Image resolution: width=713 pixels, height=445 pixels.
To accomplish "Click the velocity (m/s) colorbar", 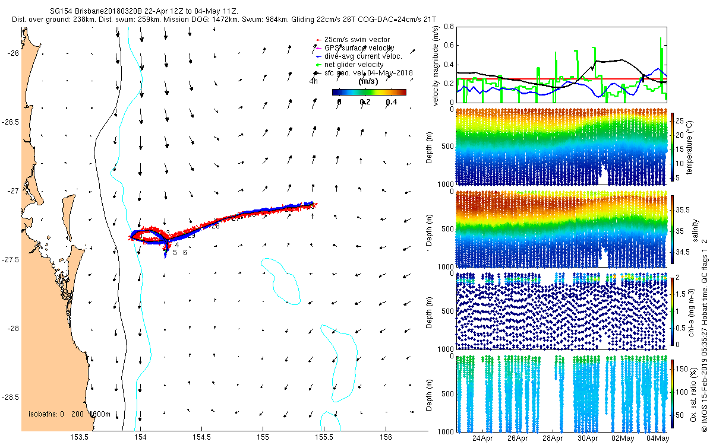I will click(369, 92).
